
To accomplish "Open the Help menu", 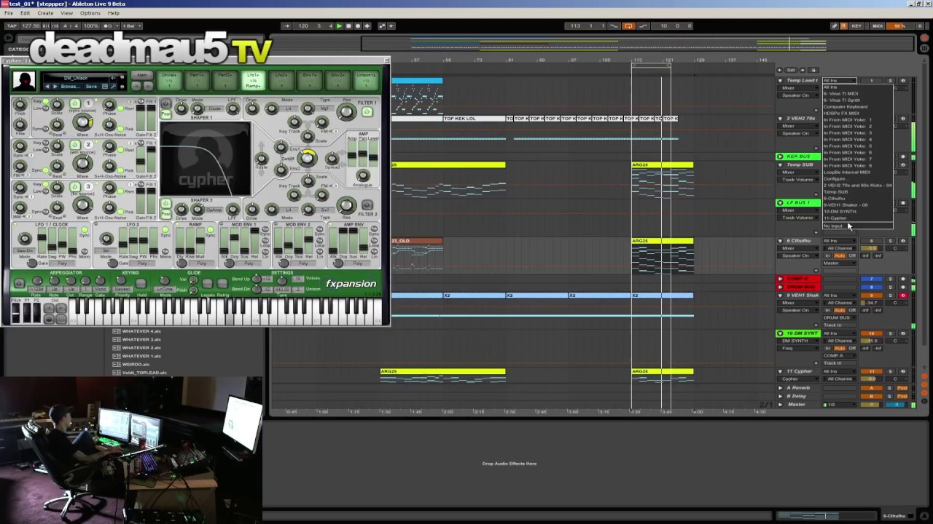I will 114,13.
